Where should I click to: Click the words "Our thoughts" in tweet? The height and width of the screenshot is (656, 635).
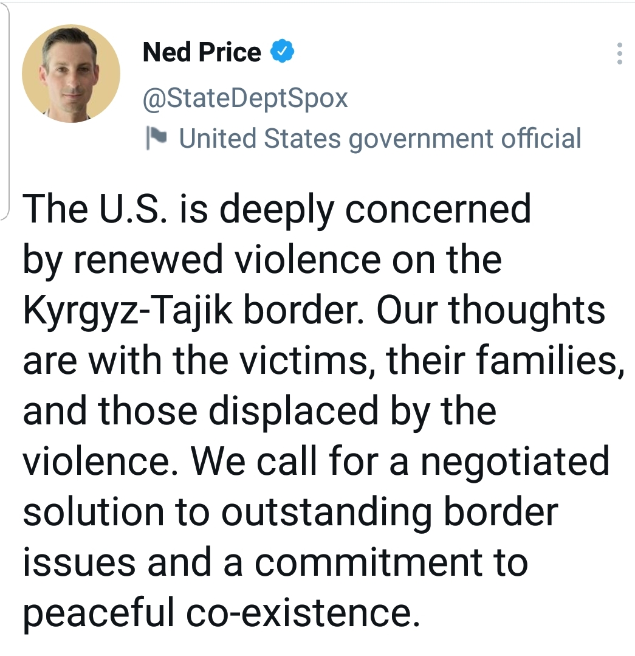click(490, 311)
